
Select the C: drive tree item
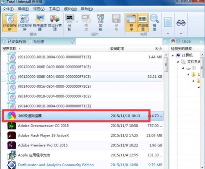point(194,68)
